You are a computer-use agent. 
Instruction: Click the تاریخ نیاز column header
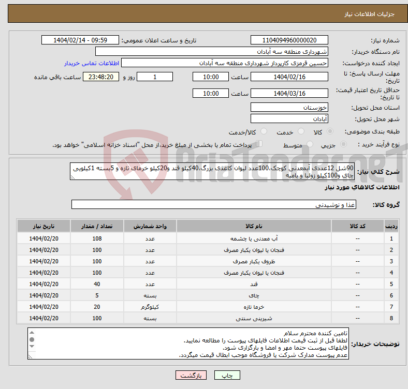[x=43, y=226]
